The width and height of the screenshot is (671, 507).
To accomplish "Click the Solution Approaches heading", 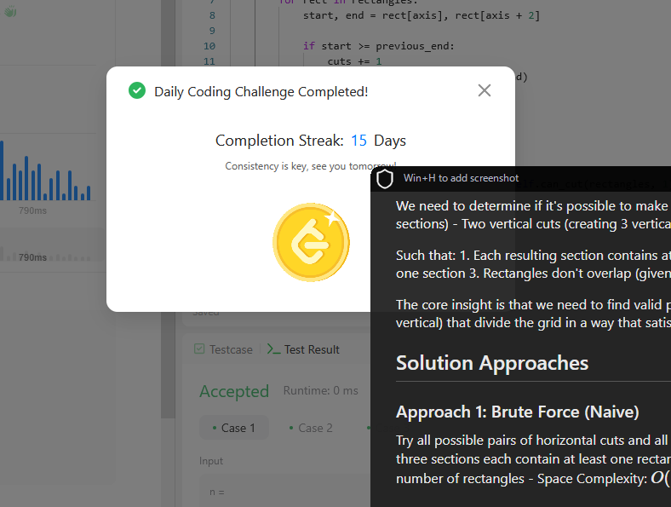I will point(491,363).
